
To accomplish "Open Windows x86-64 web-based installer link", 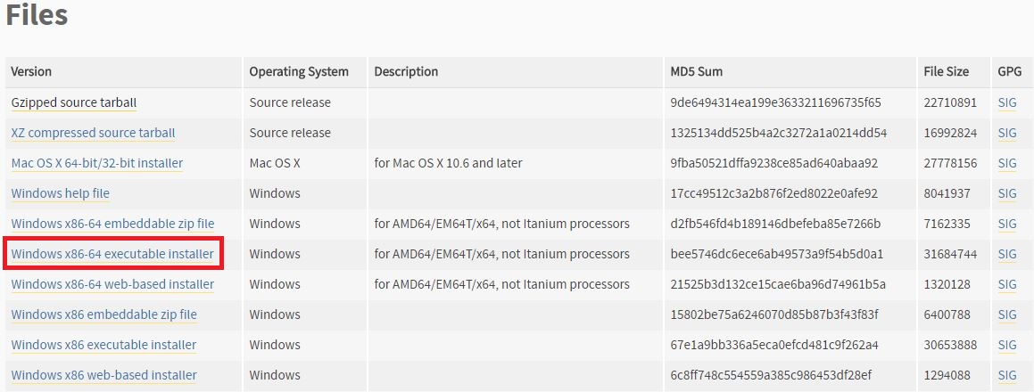I will (112, 284).
